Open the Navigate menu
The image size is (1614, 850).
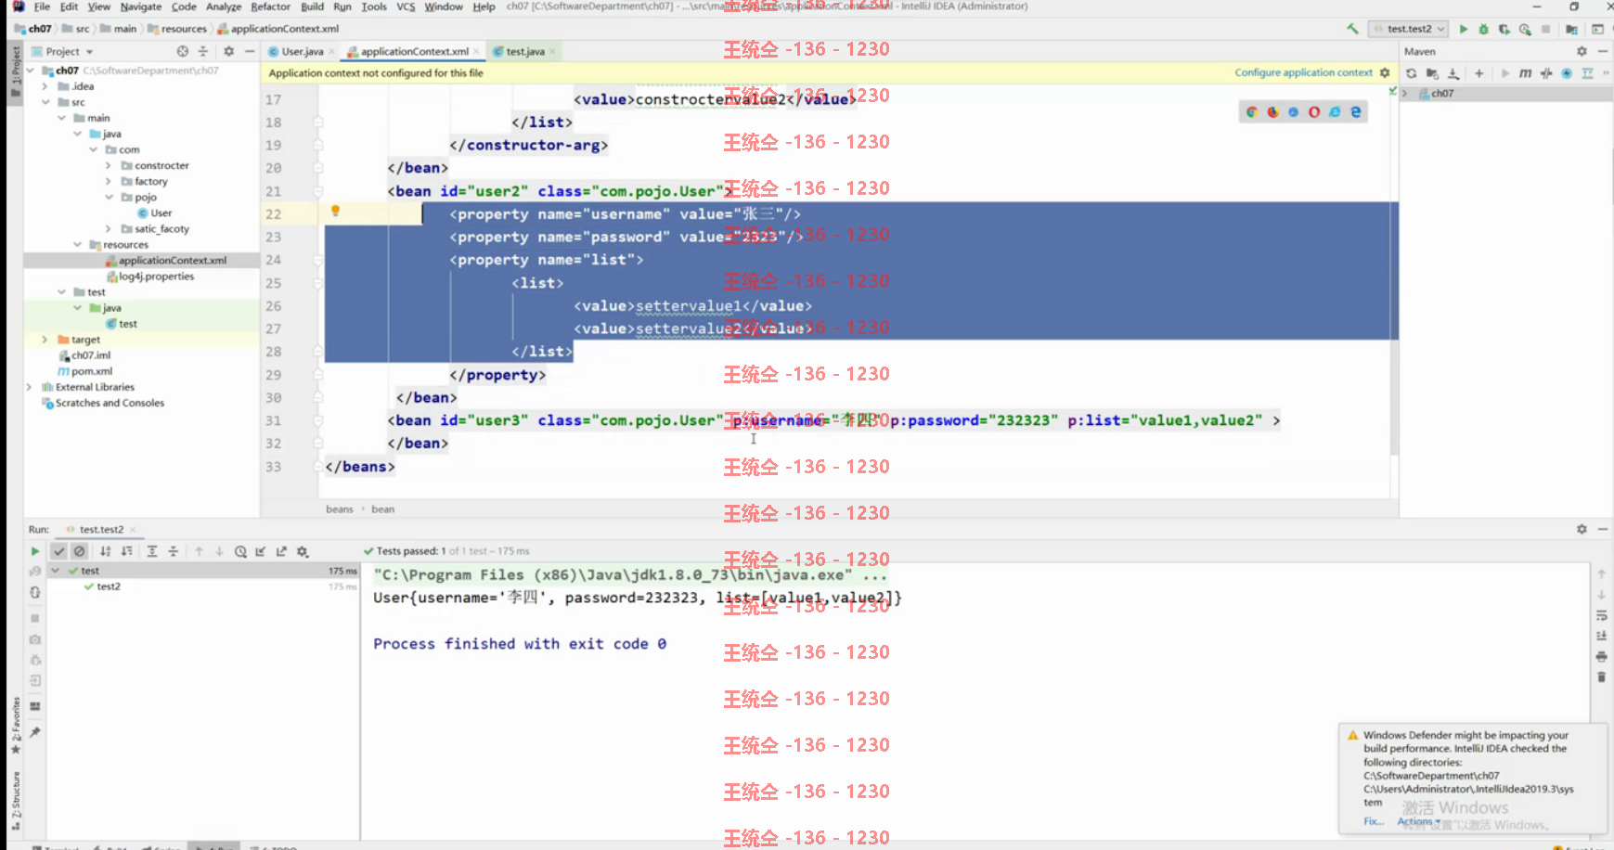click(x=140, y=6)
